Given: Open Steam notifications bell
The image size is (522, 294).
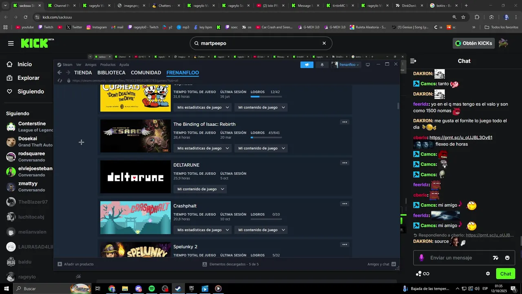Looking at the screenshot, I should (322, 65).
